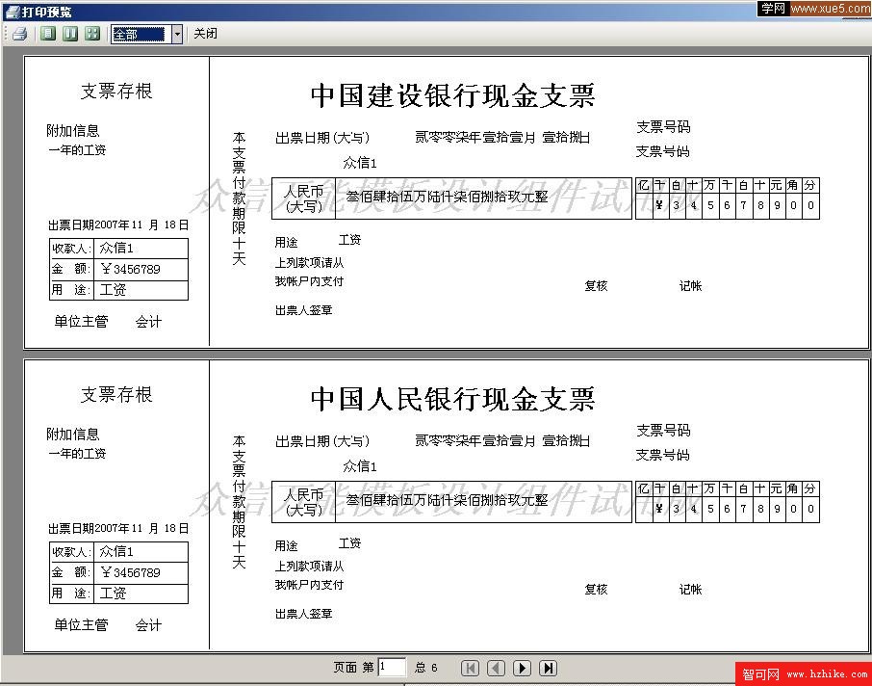Click ￥3456789 amount on 人民银行 cheque stub
The width and height of the screenshot is (872, 686).
pyautogui.click(x=130, y=573)
